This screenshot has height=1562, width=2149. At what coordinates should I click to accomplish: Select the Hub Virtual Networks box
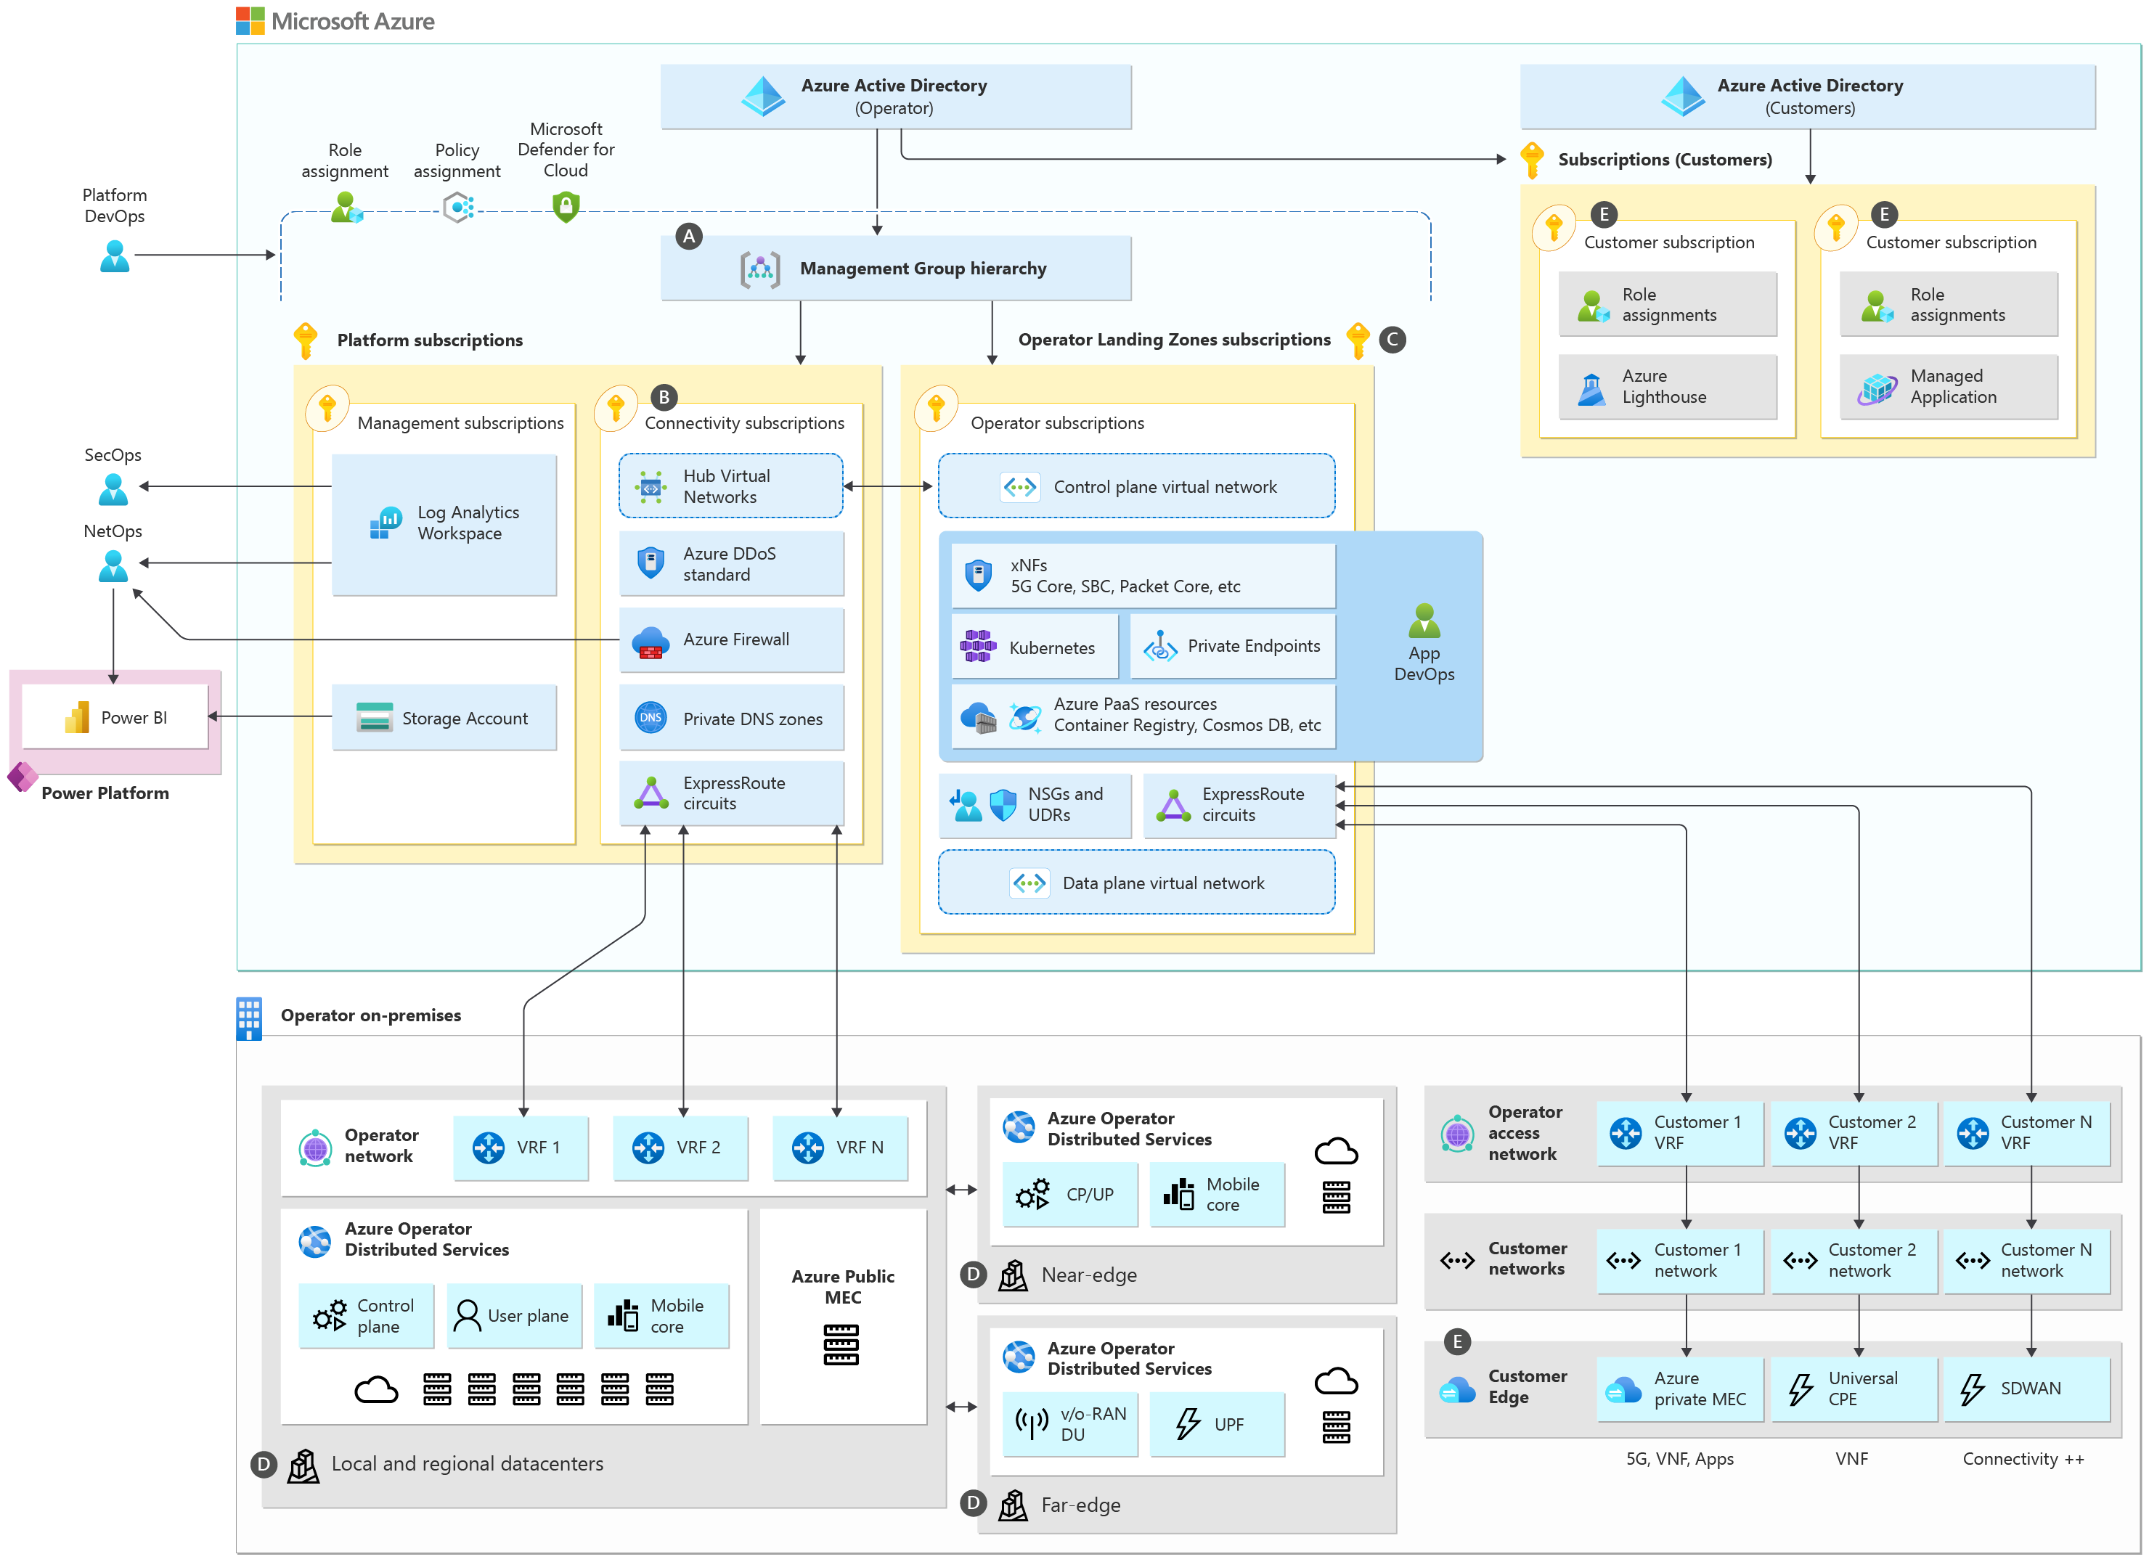[x=730, y=486]
